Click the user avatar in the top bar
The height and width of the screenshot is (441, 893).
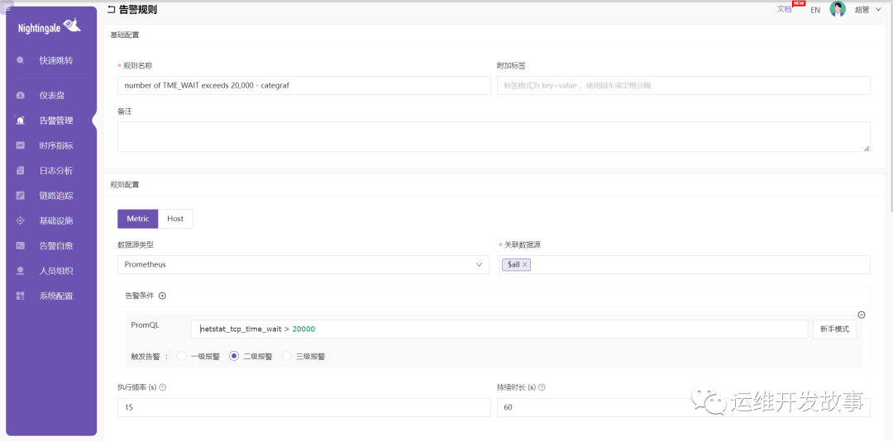click(x=838, y=9)
